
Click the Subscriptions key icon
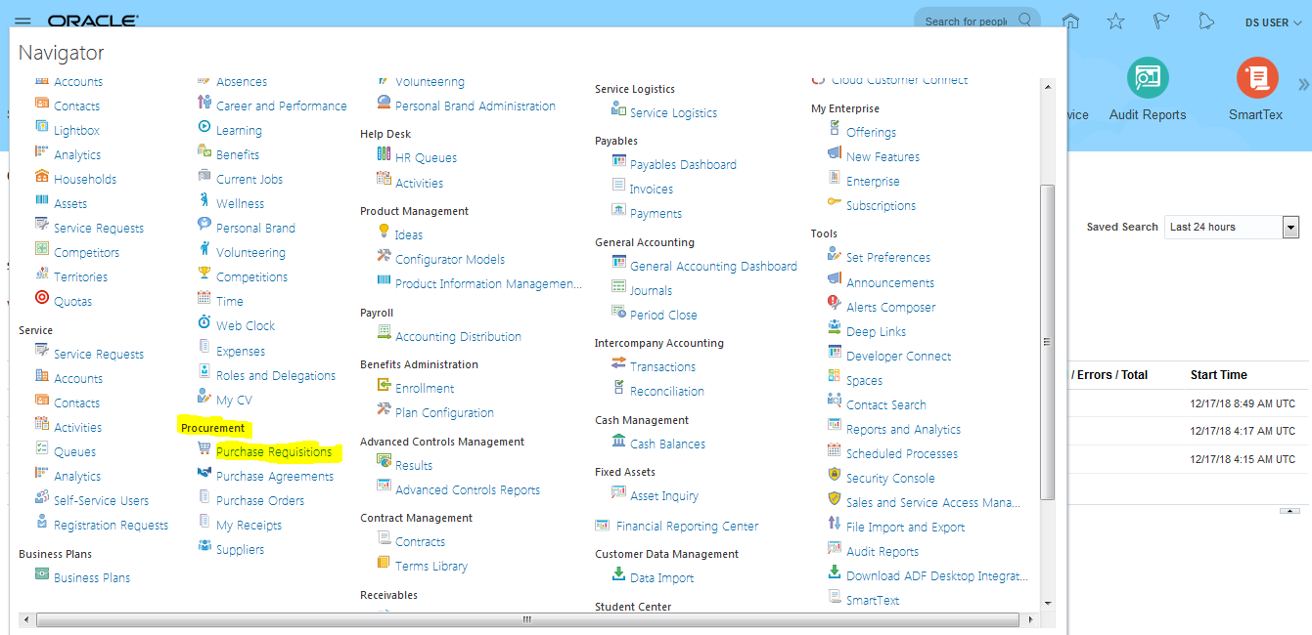coord(834,203)
